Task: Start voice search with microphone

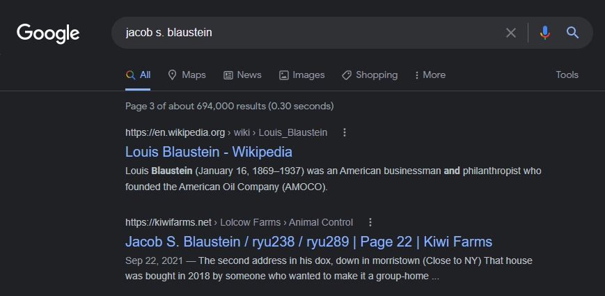Action: pos(544,33)
